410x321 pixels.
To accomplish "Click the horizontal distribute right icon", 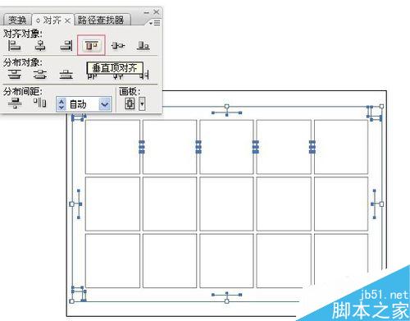I will 144,75.
